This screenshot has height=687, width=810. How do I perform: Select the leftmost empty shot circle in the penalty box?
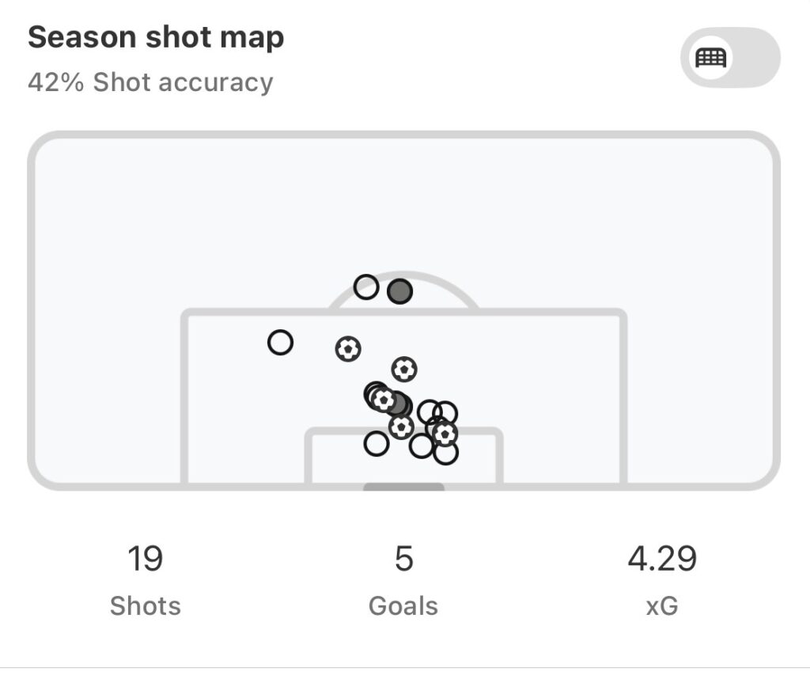(x=280, y=343)
